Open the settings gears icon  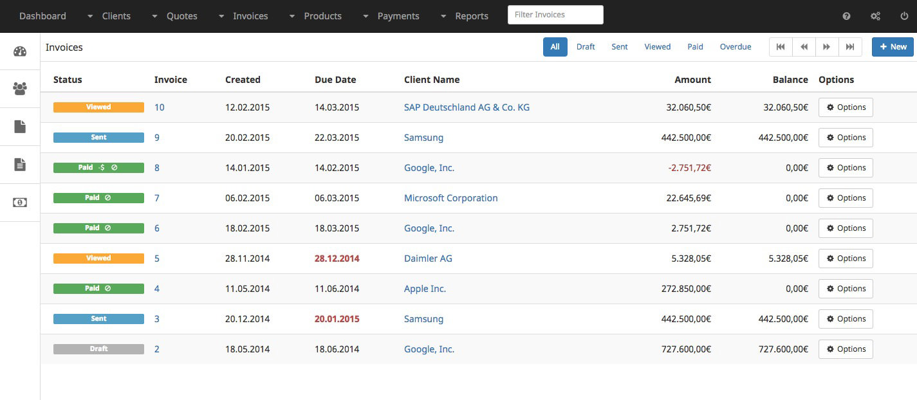coord(875,15)
